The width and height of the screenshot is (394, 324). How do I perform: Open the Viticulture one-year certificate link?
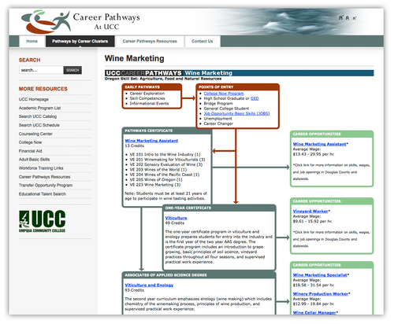coord(176,218)
